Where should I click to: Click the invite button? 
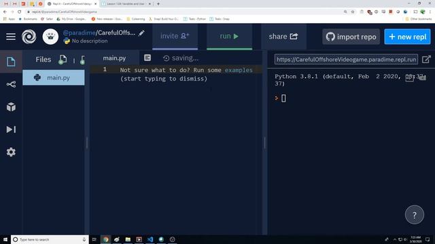click(x=175, y=36)
